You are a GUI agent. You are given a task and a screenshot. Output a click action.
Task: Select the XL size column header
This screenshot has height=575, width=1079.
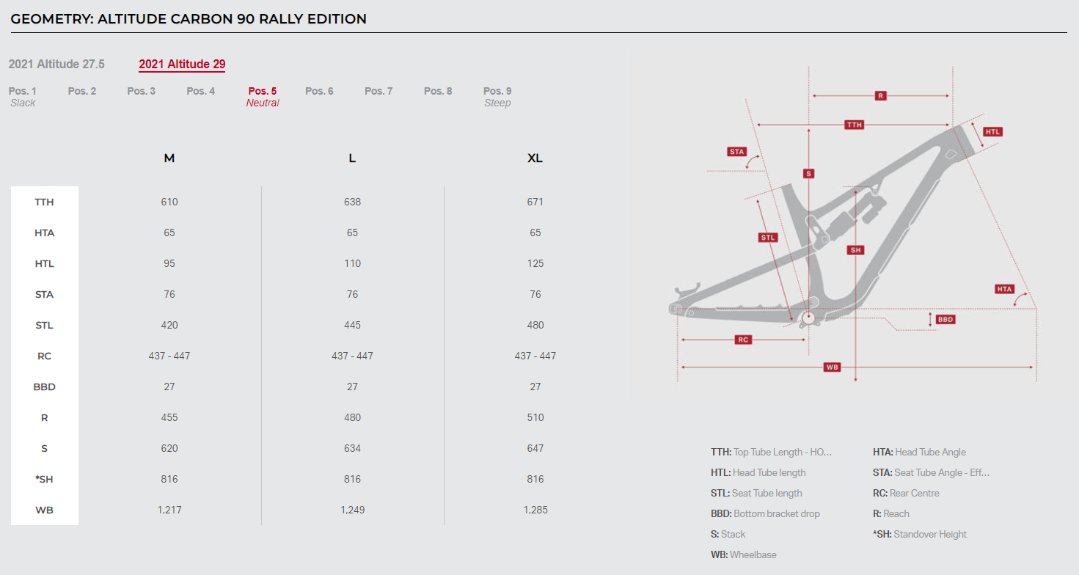pos(535,158)
